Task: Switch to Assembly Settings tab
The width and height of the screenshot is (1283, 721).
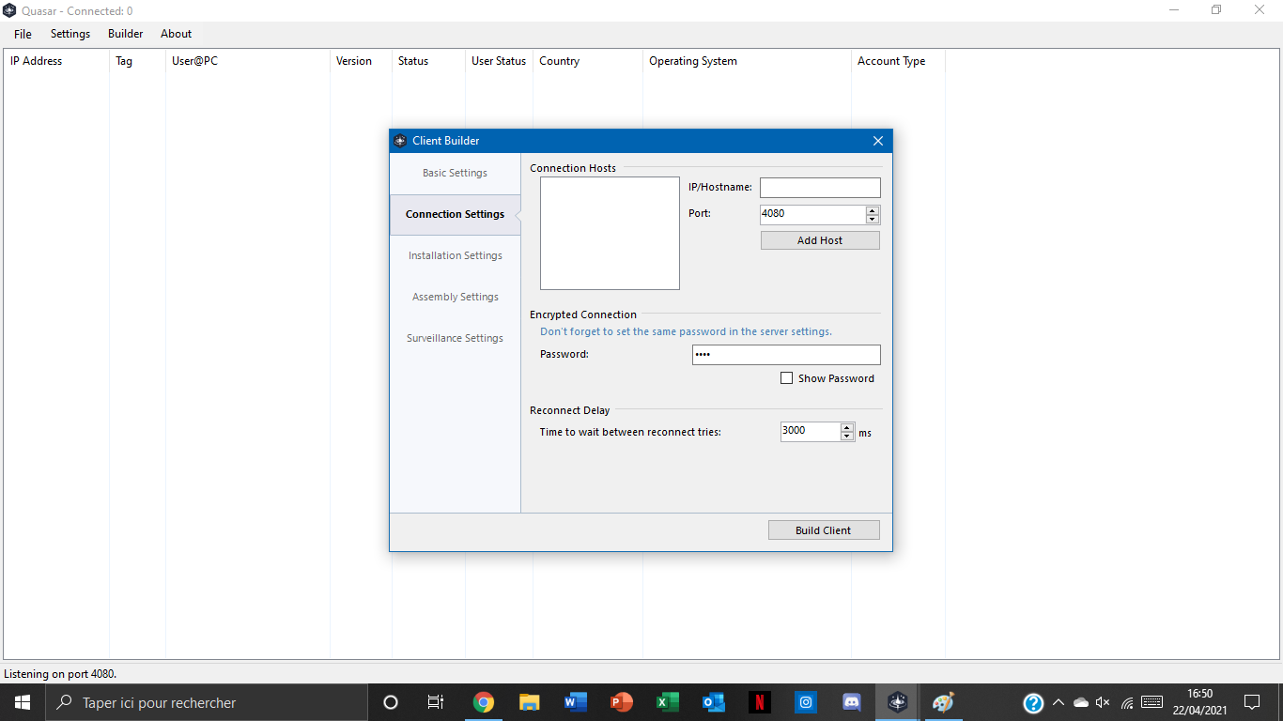Action: tap(455, 297)
